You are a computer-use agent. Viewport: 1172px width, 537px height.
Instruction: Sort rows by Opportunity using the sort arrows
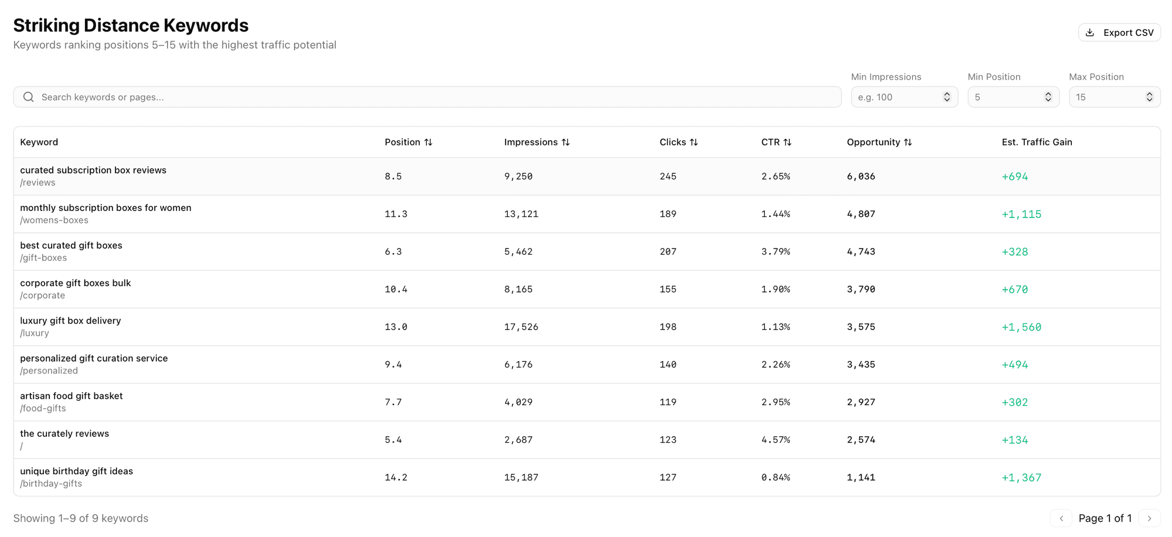(x=909, y=142)
